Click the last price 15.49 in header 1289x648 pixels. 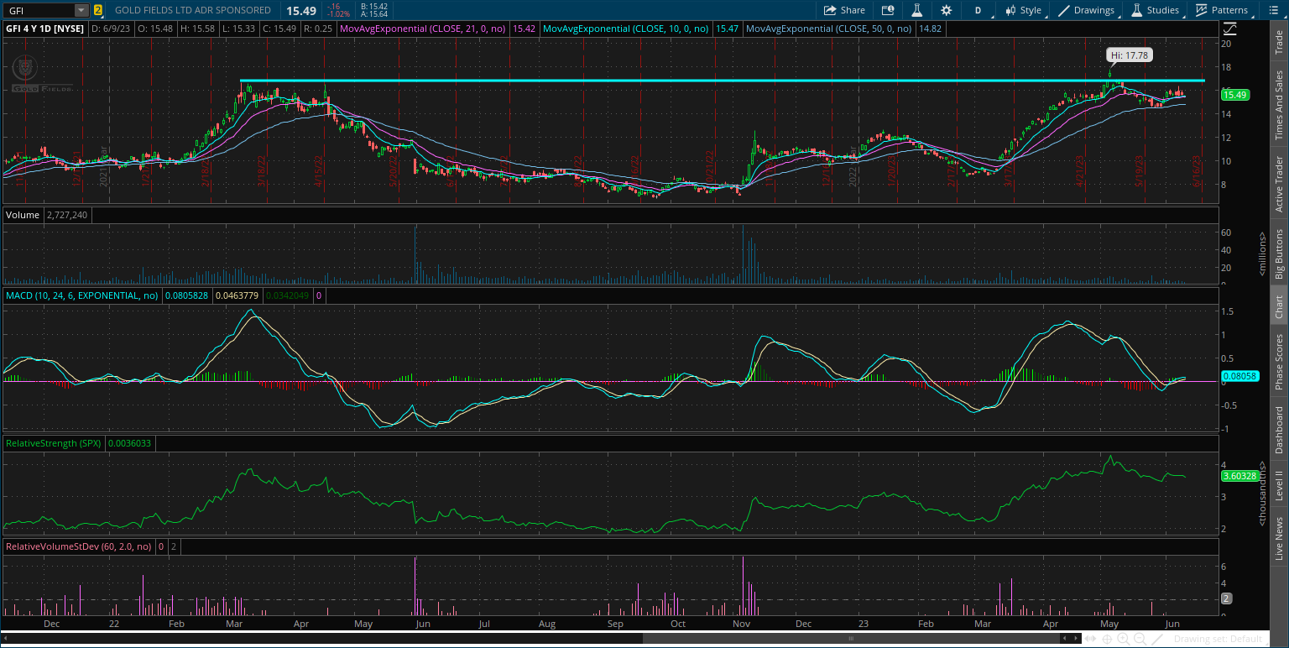point(300,10)
